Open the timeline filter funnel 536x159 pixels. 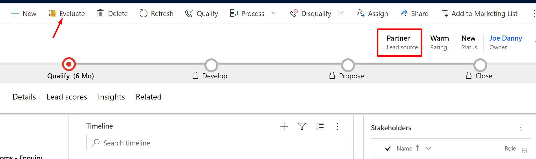tap(302, 126)
